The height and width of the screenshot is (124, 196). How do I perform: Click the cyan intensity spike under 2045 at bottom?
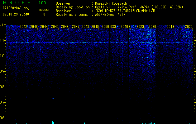[53, 122]
